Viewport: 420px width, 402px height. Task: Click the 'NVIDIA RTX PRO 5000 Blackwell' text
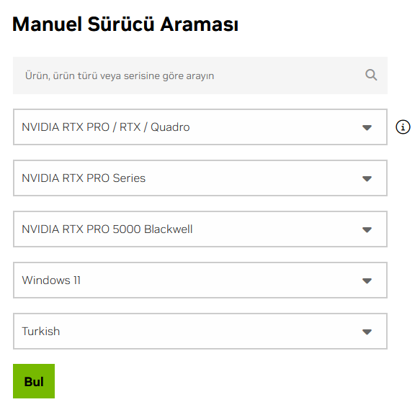[x=107, y=229]
